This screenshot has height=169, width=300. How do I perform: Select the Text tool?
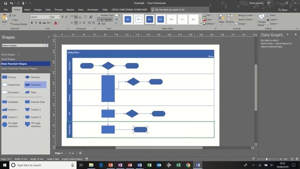pos(102,24)
